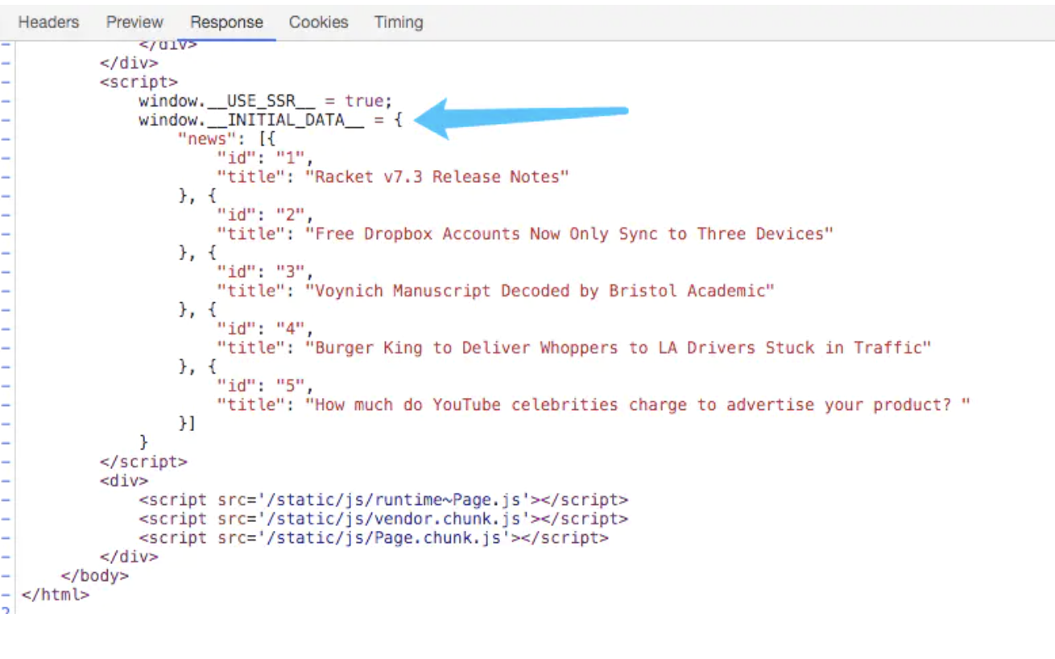Viewport: 1055px width, 659px height.
Task: Select the Free Dropbox Accounts title text
Action: tap(569, 234)
